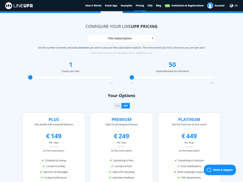Click the LineUpr logo icon
This screenshot has width=243, height=182.
[9, 6]
